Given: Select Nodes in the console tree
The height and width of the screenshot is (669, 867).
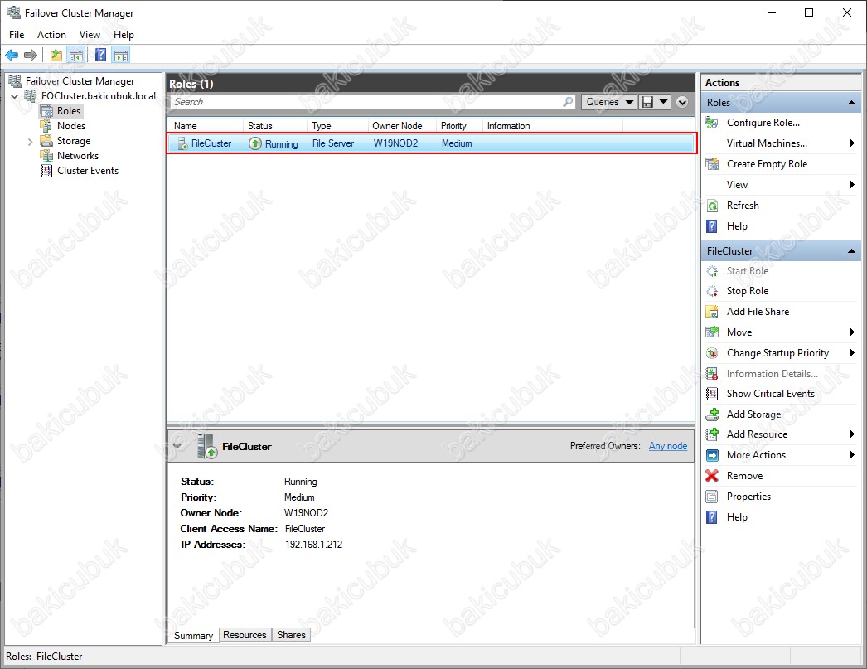Looking at the screenshot, I should pos(71,125).
